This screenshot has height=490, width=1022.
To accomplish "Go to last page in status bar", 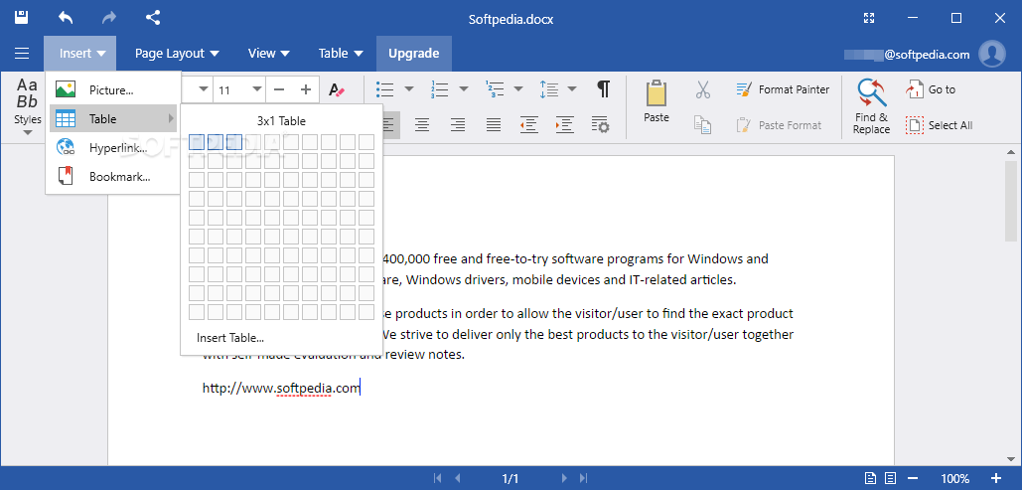I will (583, 478).
